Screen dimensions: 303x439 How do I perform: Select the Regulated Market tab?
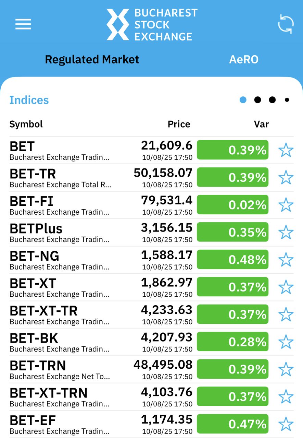point(92,60)
